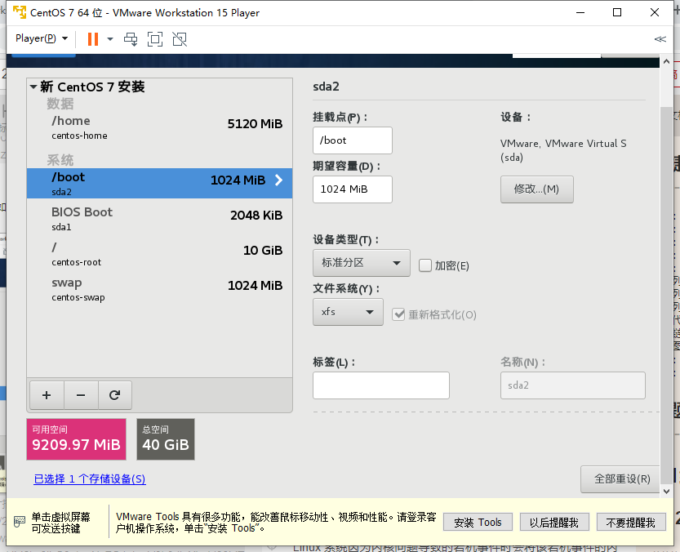This screenshot has height=552, width=680.
Task: Enter full screen mode
Action: (x=155, y=39)
